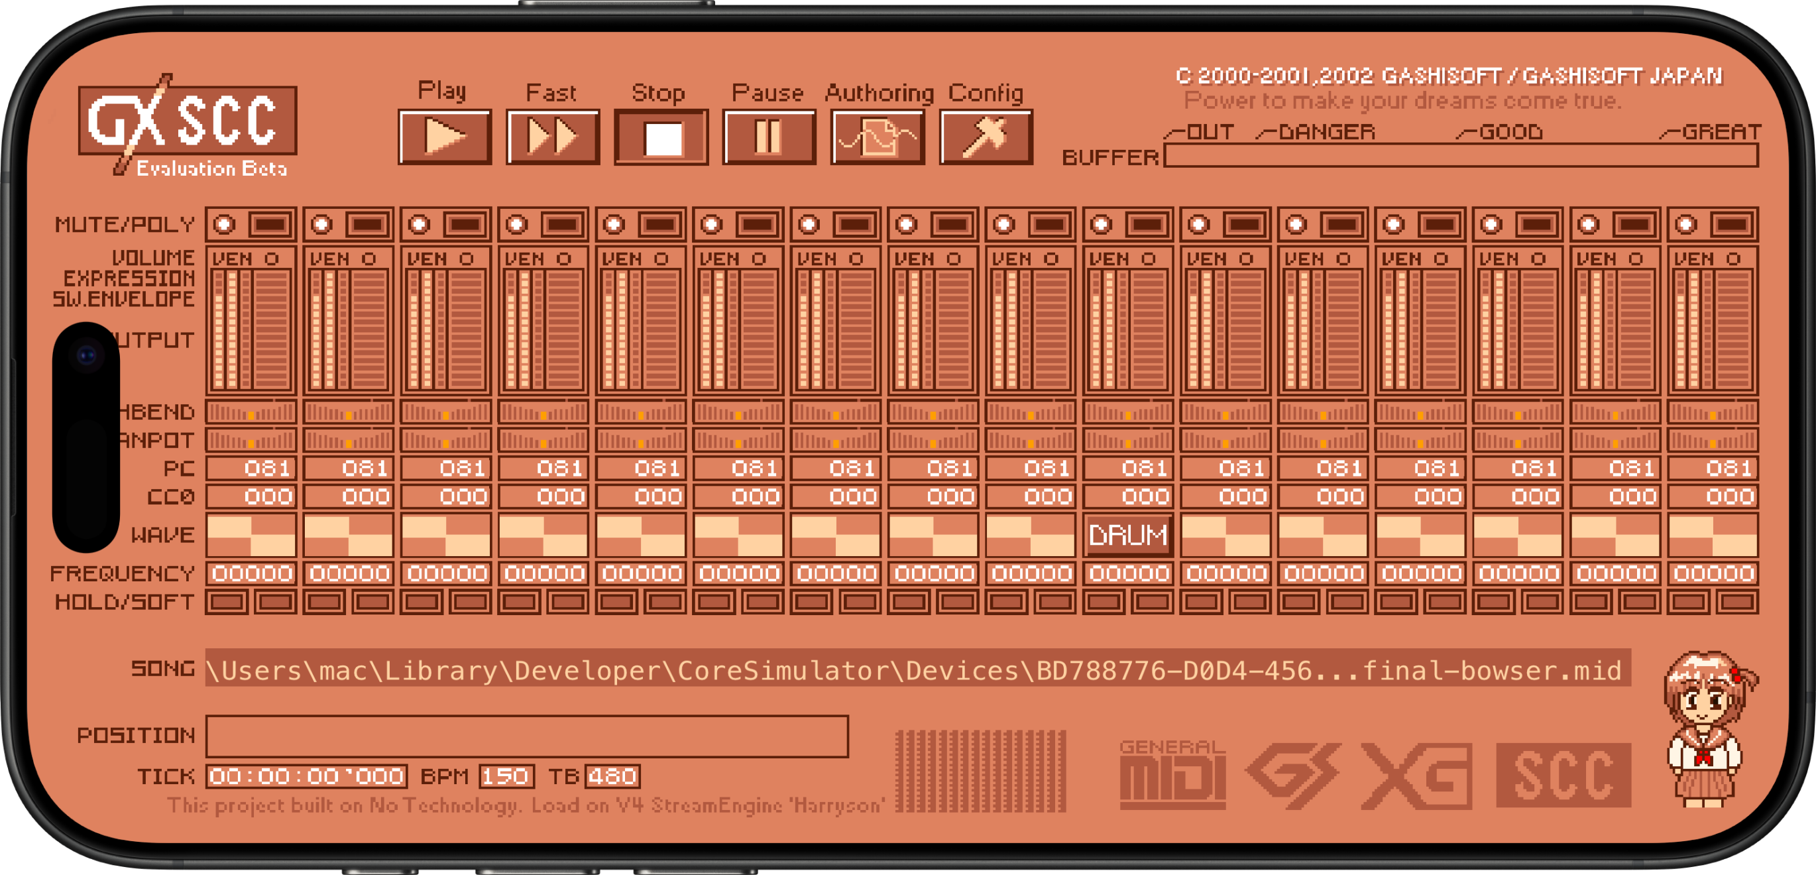
Task: Click the GS format logo
Action: pyautogui.click(x=1294, y=775)
